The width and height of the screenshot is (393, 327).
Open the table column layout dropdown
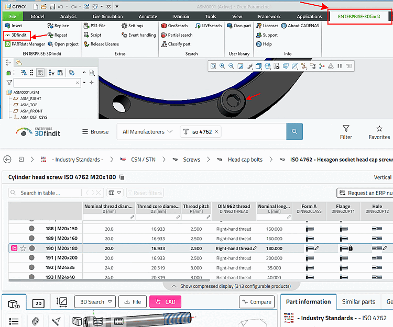tap(115, 193)
